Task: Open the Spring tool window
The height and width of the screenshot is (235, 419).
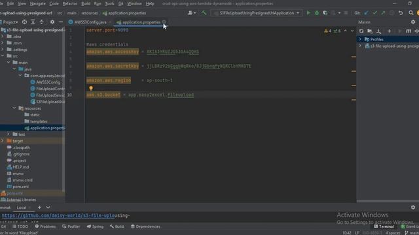Action: coord(95,227)
